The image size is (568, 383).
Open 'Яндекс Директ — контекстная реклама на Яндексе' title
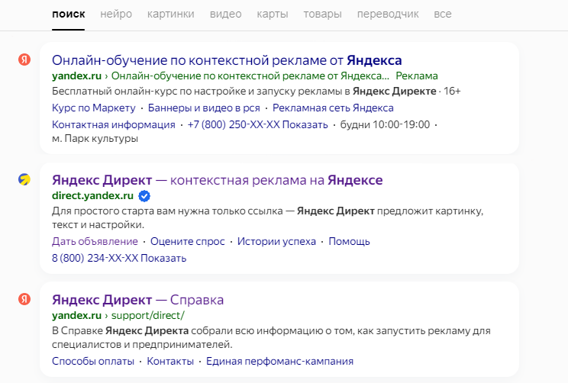coord(218,180)
